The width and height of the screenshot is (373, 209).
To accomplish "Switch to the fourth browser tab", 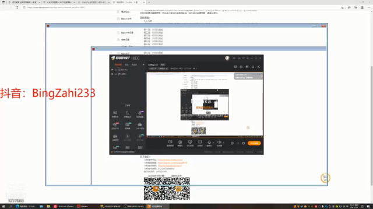I will click(x=128, y=2).
